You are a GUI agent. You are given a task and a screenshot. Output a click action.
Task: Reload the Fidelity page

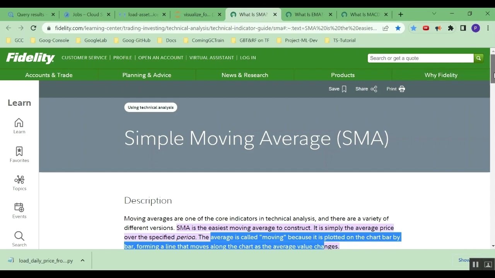pos(34,28)
